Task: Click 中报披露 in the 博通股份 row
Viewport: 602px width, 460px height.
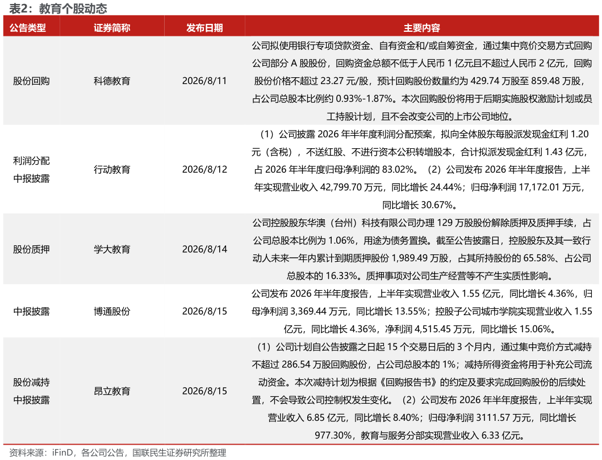Action: click(x=31, y=311)
